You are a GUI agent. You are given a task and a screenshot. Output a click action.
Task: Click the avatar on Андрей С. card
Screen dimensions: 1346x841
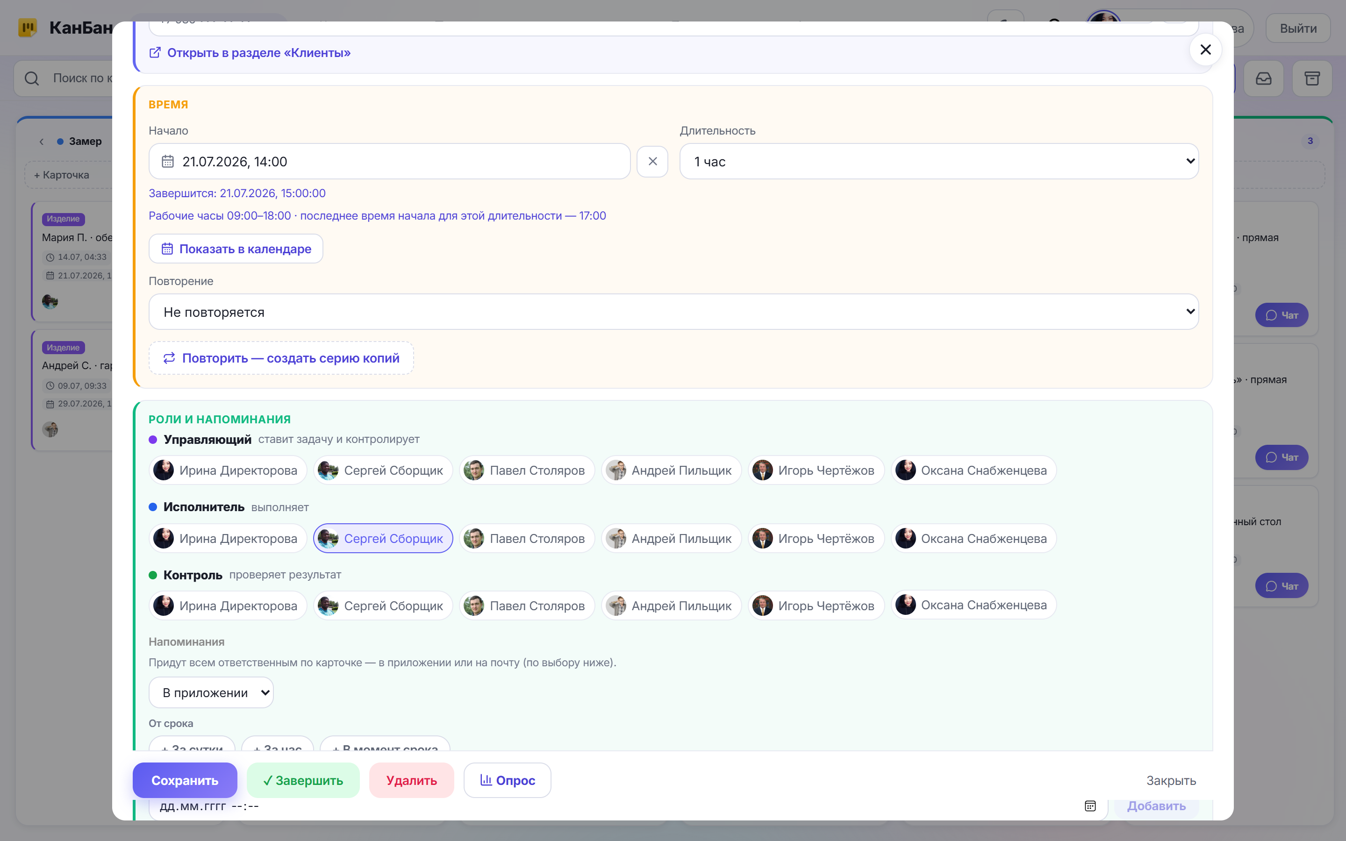point(50,429)
